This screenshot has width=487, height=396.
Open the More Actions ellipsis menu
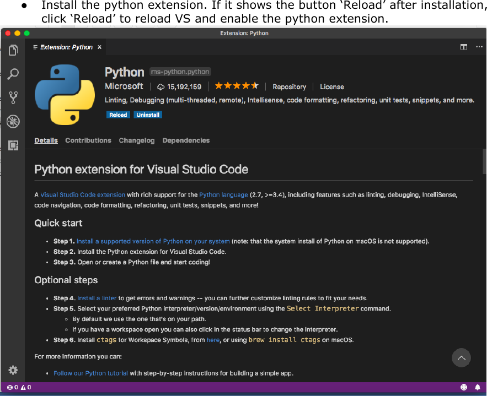tap(479, 47)
